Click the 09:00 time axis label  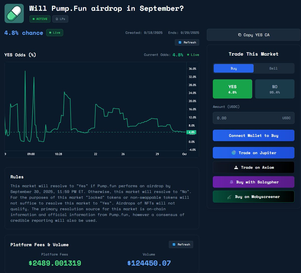31,154
